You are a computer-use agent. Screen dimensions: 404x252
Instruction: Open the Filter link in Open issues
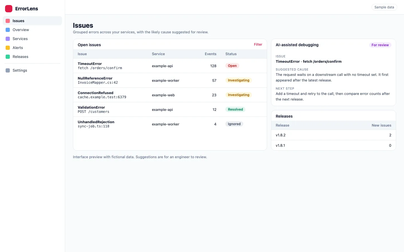tap(258, 45)
